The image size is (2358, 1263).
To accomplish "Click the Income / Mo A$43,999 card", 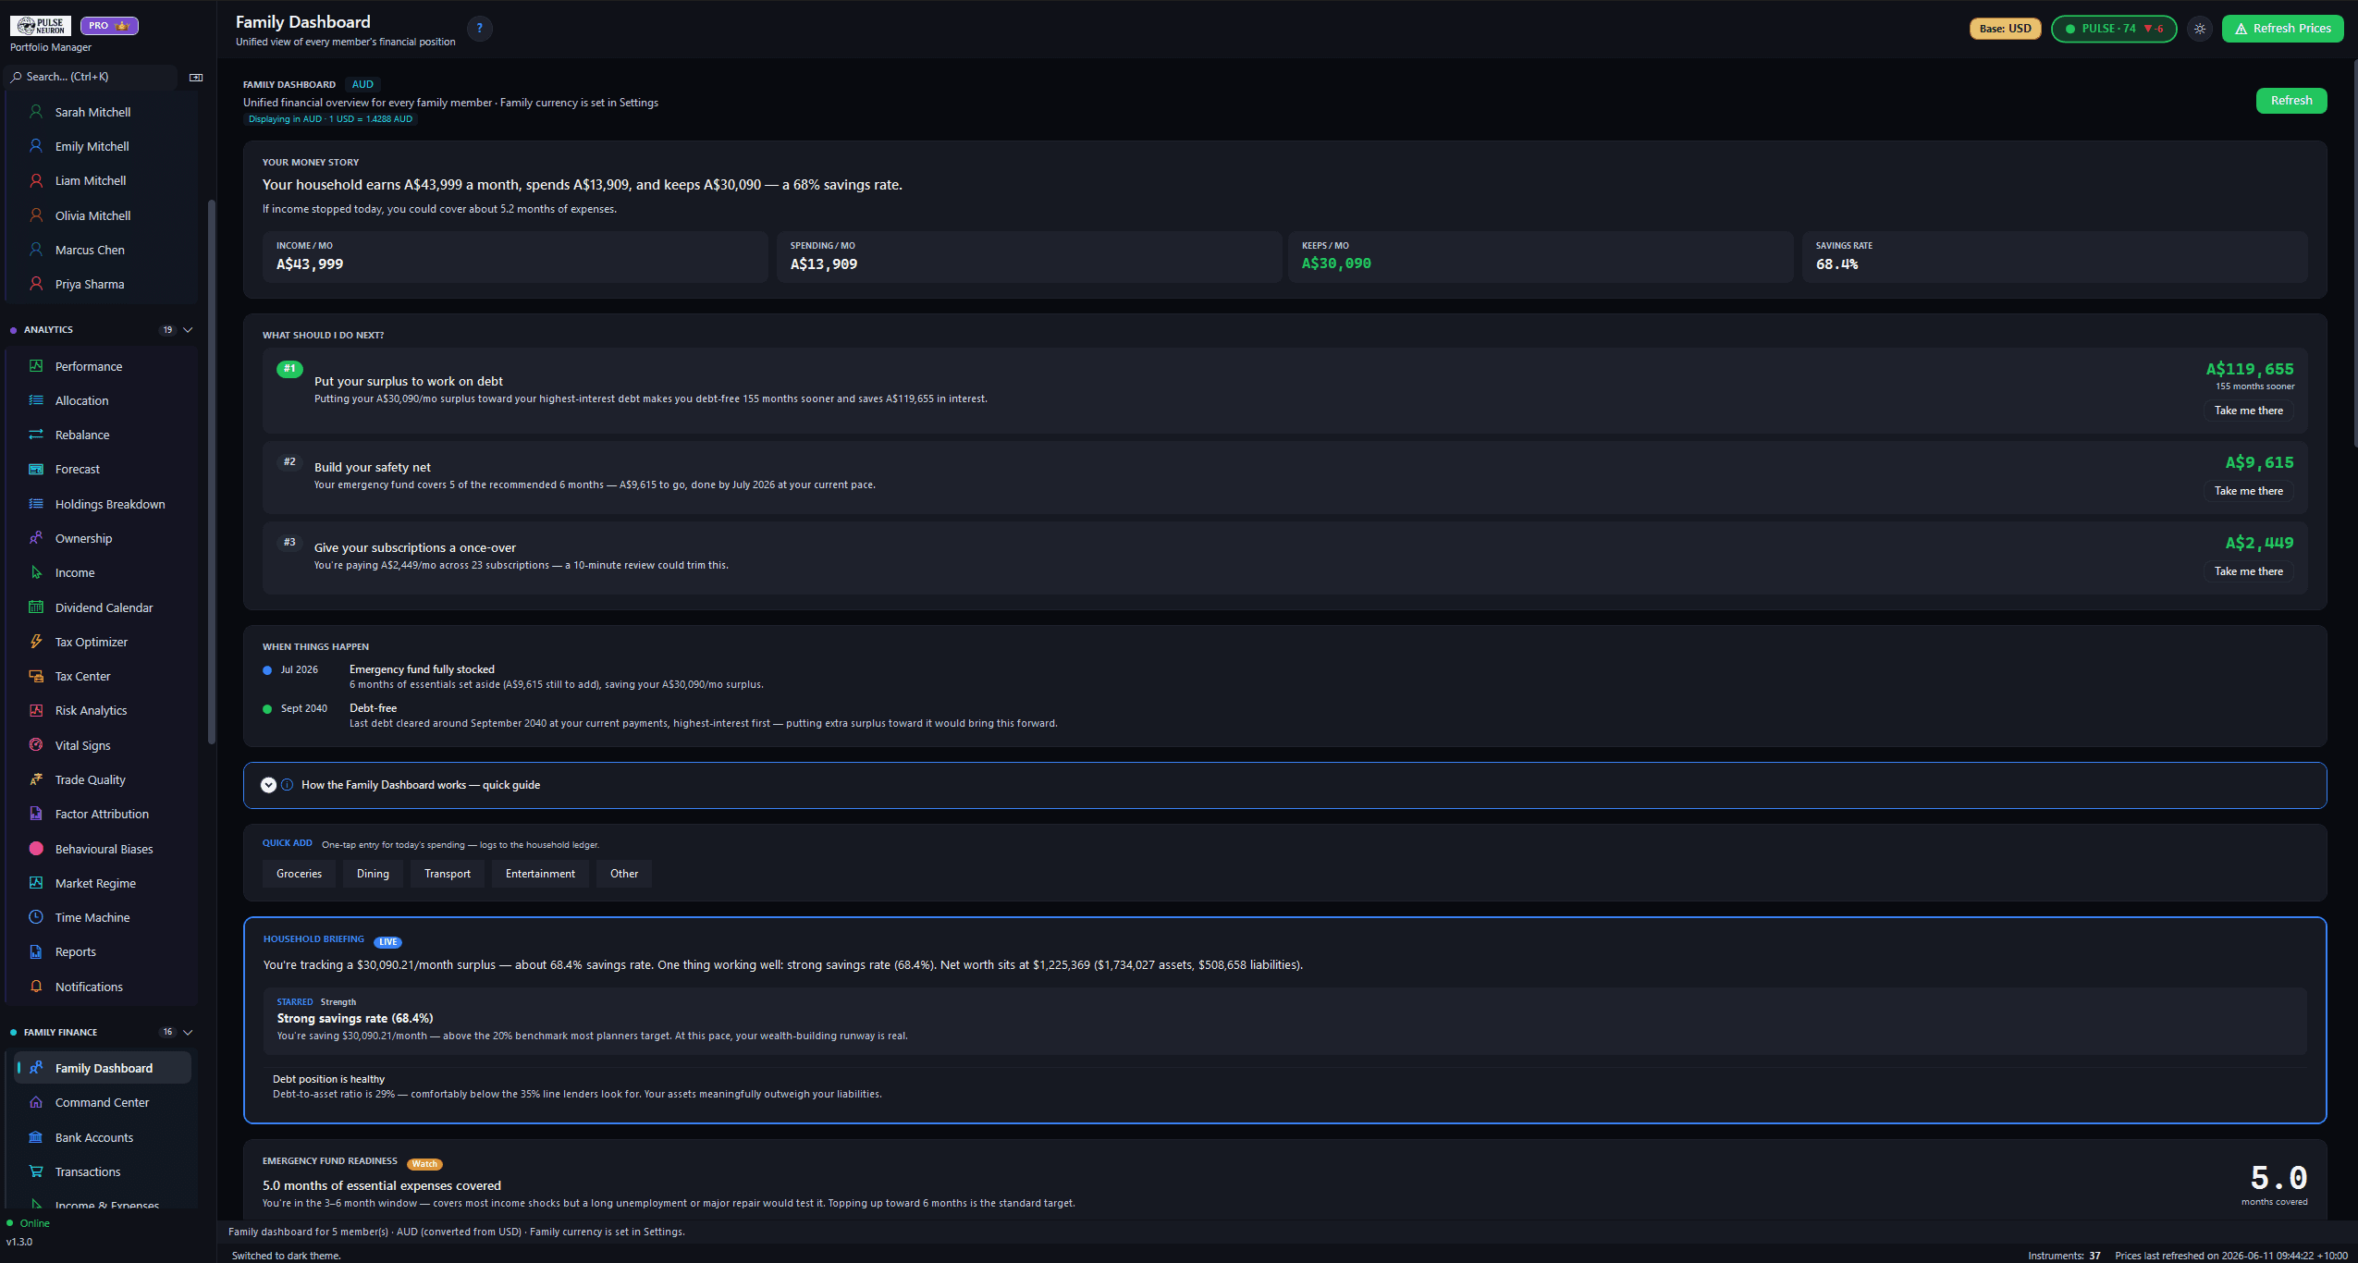I will pos(515,256).
